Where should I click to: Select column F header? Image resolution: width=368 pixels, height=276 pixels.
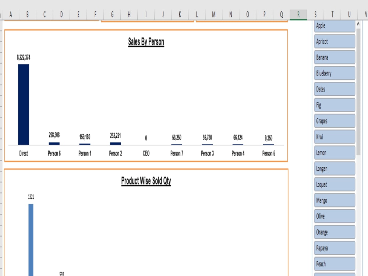pos(95,15)
